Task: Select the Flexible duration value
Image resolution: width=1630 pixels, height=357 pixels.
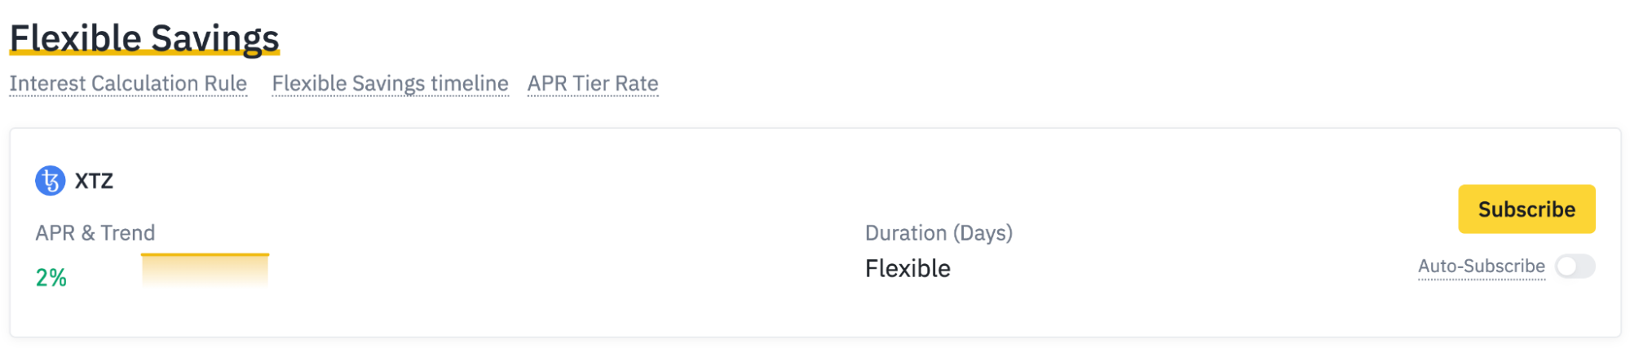Action: (x=908, y=269)
